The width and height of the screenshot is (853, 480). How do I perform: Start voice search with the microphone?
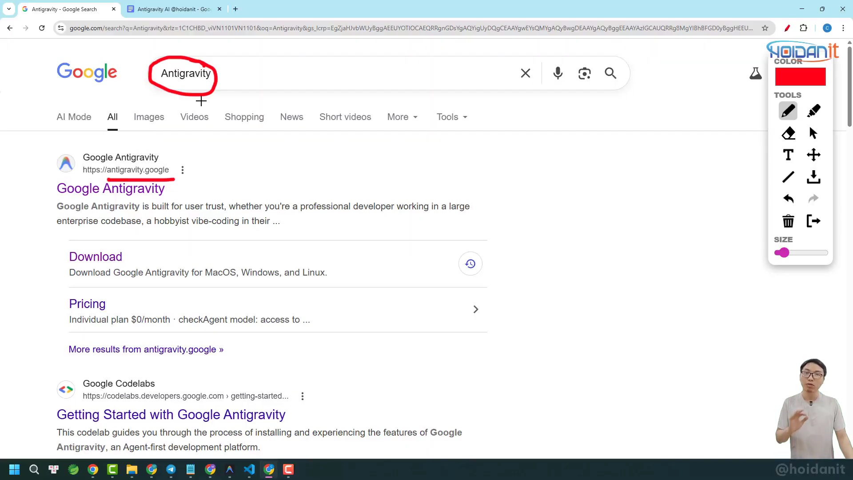tap(558, 73)
